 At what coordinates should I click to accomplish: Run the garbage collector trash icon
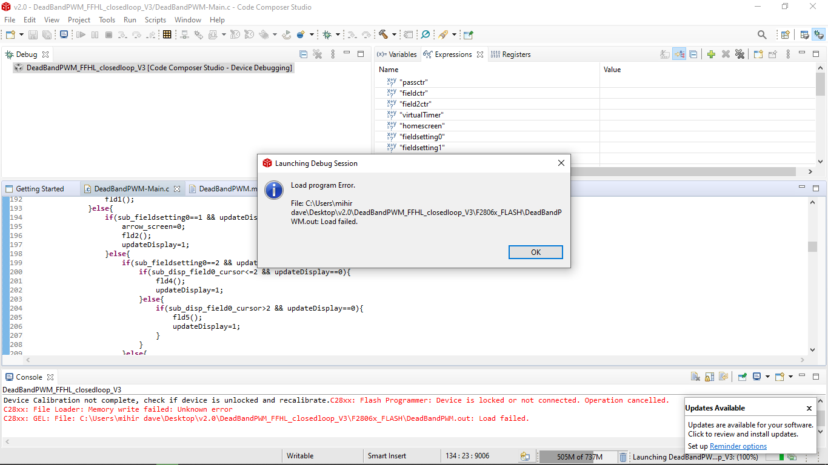(623, 457)
